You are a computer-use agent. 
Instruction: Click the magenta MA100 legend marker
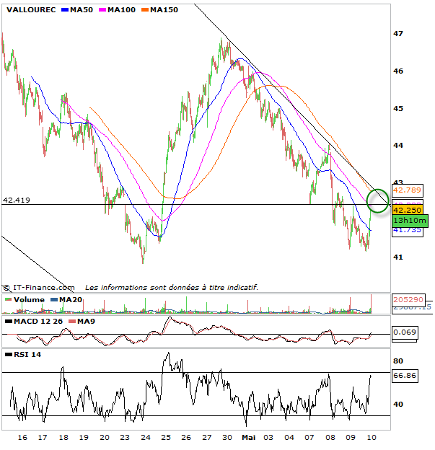click(x=101, y=10)
